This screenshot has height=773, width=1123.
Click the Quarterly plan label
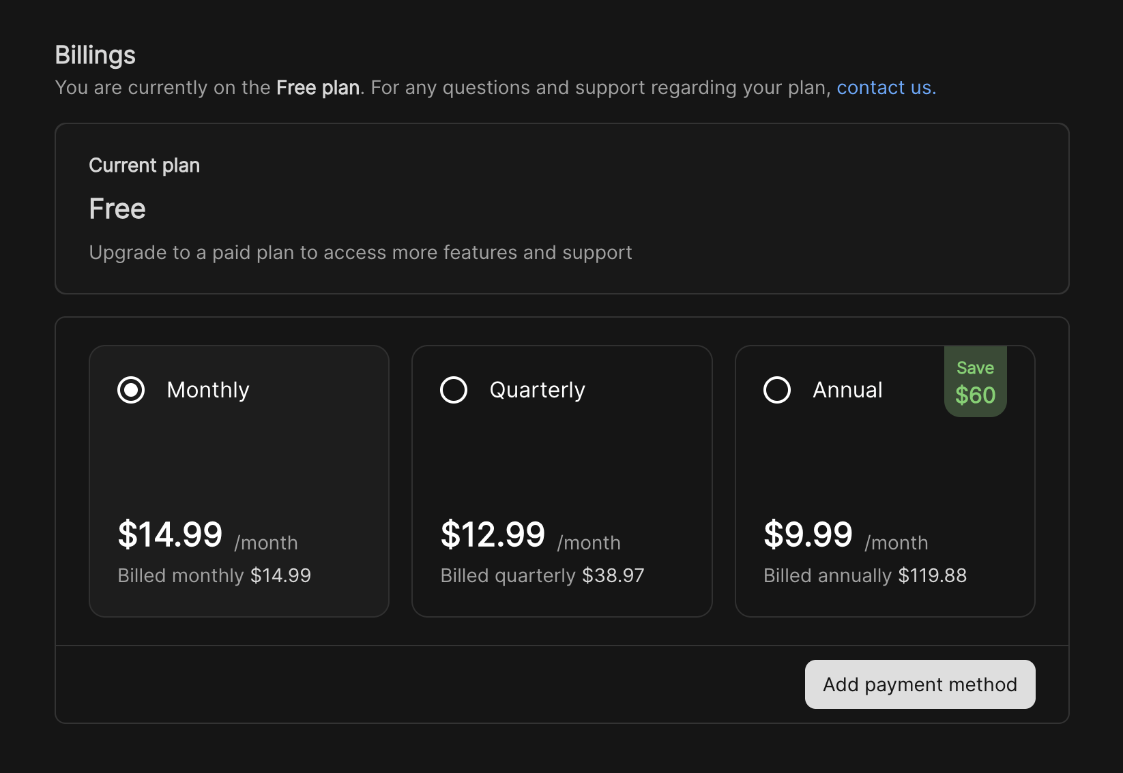[x=537, y=390]
